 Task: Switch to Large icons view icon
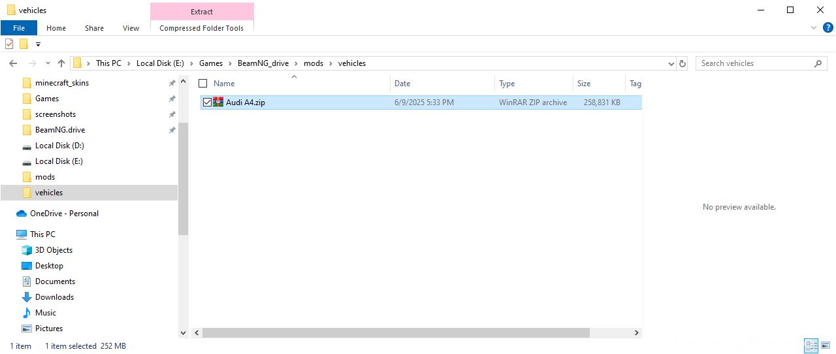tap(826, 346)
